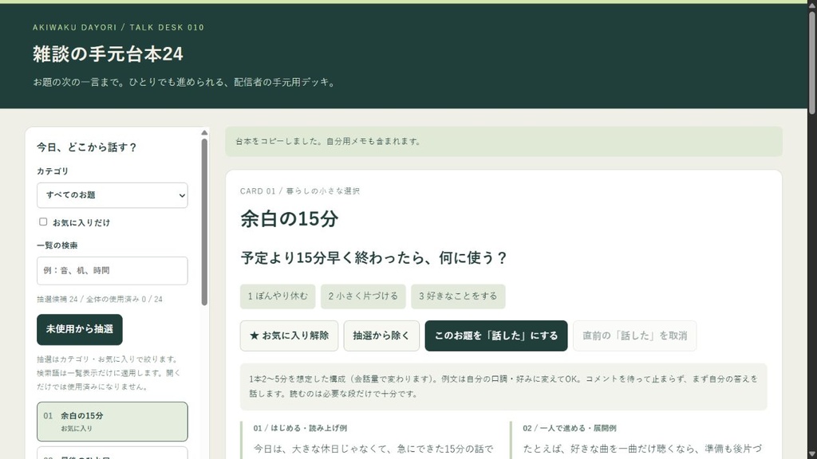Click the page vertical scrollbar thumb

click(811, 61)
